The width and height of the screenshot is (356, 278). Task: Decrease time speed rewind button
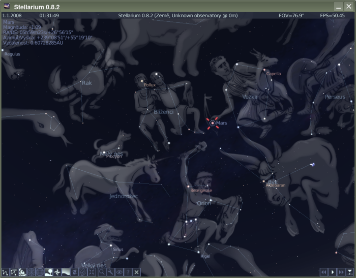coord(324,272)
